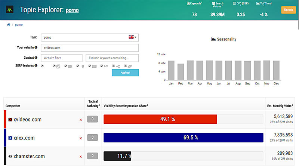Screen dimensions: 299x166
Task: Click the image search SERP feature icon
Action: (58, 67)
